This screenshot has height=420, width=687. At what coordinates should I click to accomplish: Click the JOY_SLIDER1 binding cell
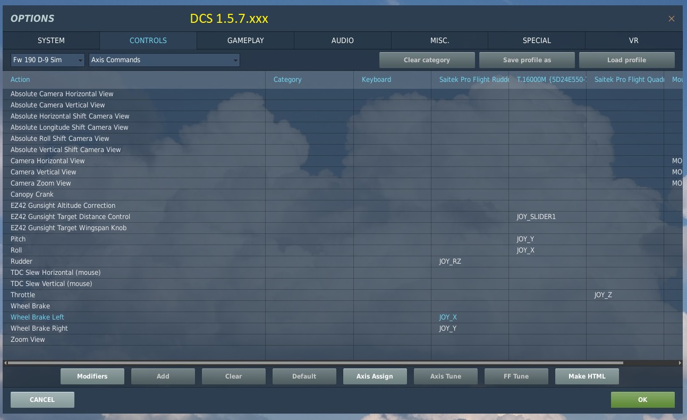(547, 217)
